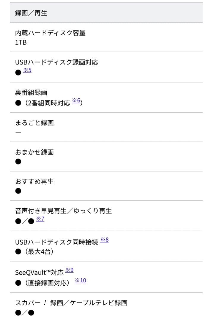Open the ※10 footnote after 直接録画対応
Viewport: 213px width, 321px height.
(80, 280)
